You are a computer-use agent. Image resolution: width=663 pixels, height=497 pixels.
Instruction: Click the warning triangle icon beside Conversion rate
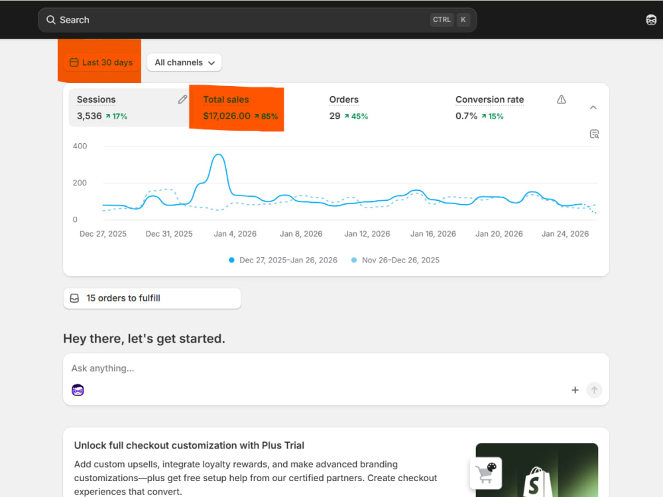[x=561, y=99]
